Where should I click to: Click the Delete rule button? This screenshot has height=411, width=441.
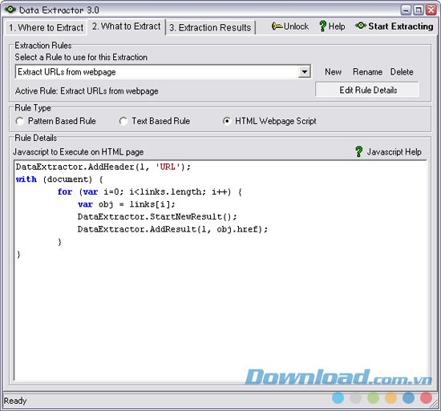pyautogui.click(x=402, y=72)
